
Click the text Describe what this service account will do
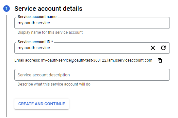click(54, 84)
